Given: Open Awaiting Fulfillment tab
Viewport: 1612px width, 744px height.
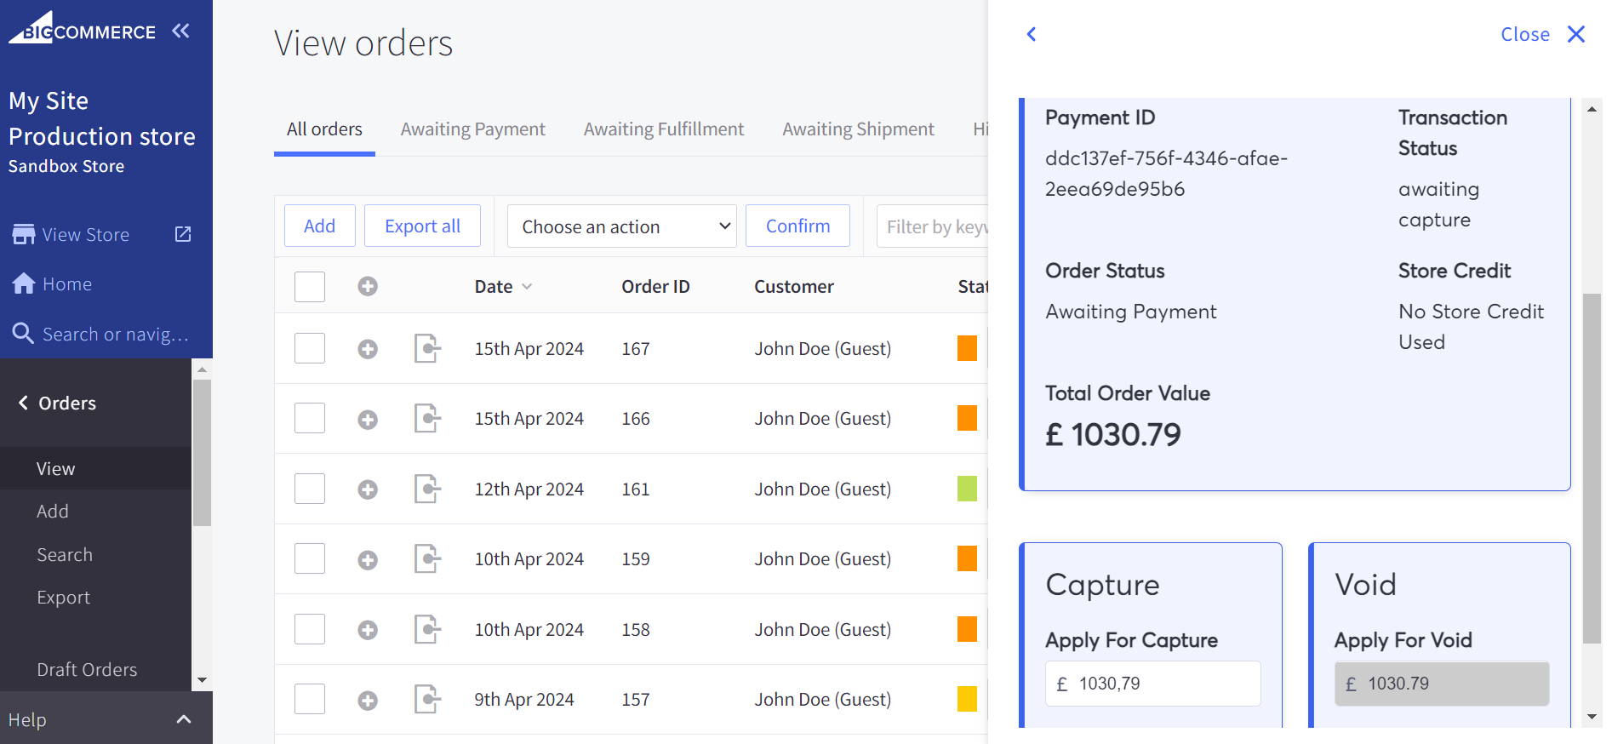Looking at the screenshot, I should coord(663,129).
